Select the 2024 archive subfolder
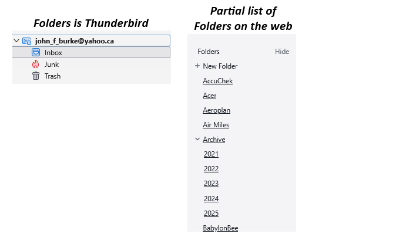406x244 pixels. (211, 199)
